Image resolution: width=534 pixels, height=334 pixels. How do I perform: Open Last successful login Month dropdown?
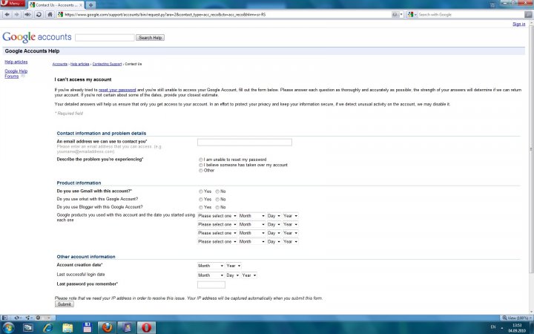[x=211, y=275]
